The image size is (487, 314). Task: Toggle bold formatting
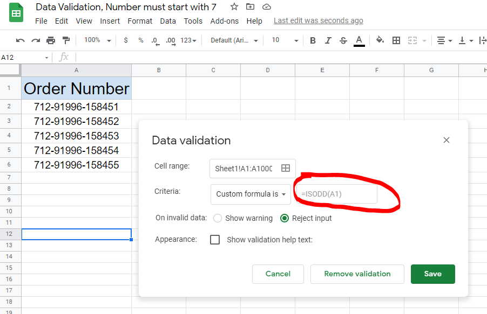click(x=314, y=40)
